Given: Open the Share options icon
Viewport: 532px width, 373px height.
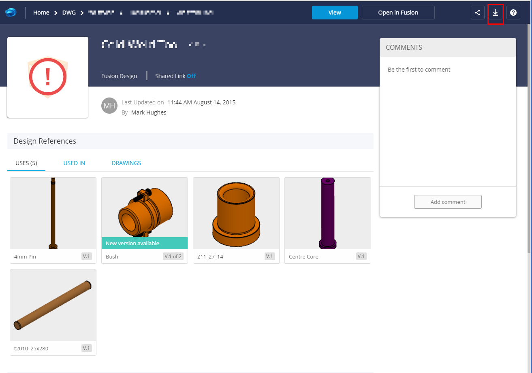Looking at the screenshot, I should (x=477, y=13).
